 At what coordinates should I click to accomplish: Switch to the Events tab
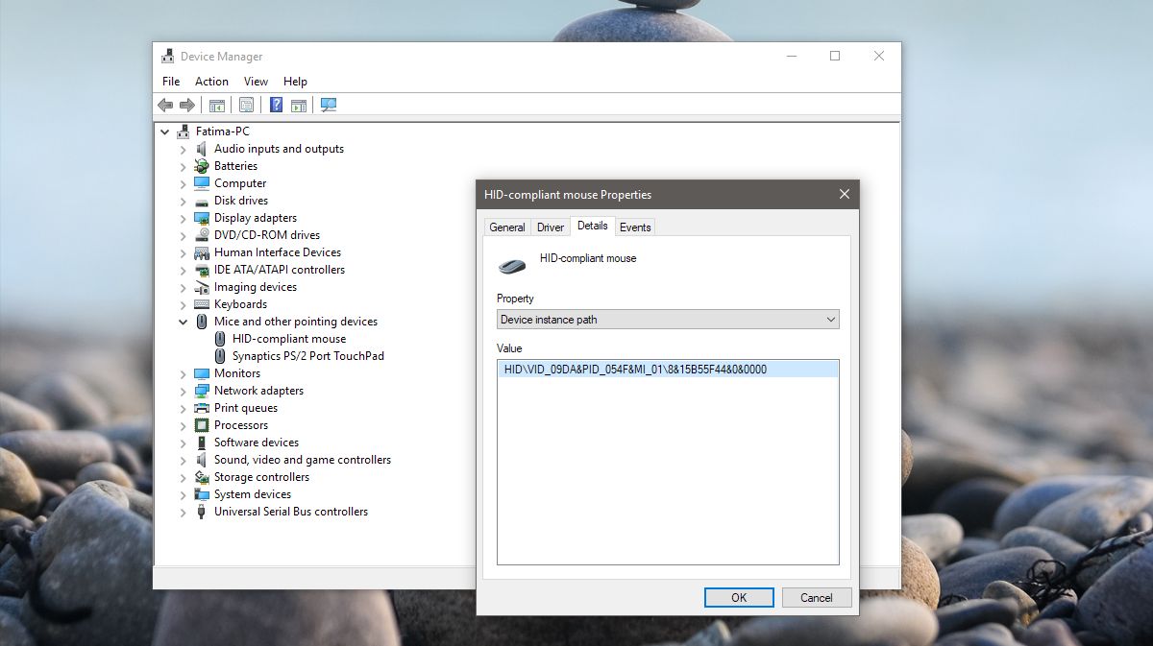(635, 227)
